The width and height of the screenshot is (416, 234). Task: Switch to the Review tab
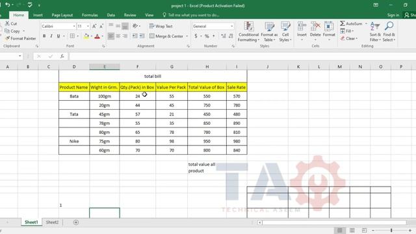coord(130,15)
